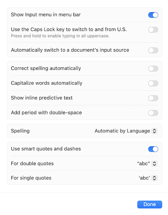Turn on Capitalize words automatically
The width and height of the screenshot is (168, 215).
click(x=153, y=84)
